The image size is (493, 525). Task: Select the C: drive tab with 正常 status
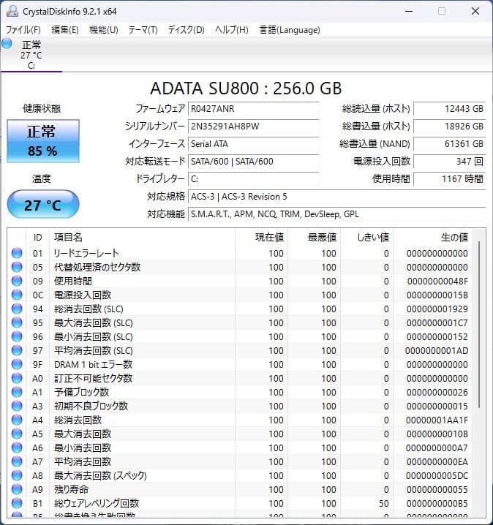point(31,55)
